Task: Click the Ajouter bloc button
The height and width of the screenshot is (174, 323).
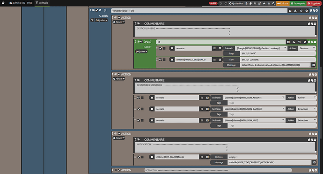Action: pos(236,3)
